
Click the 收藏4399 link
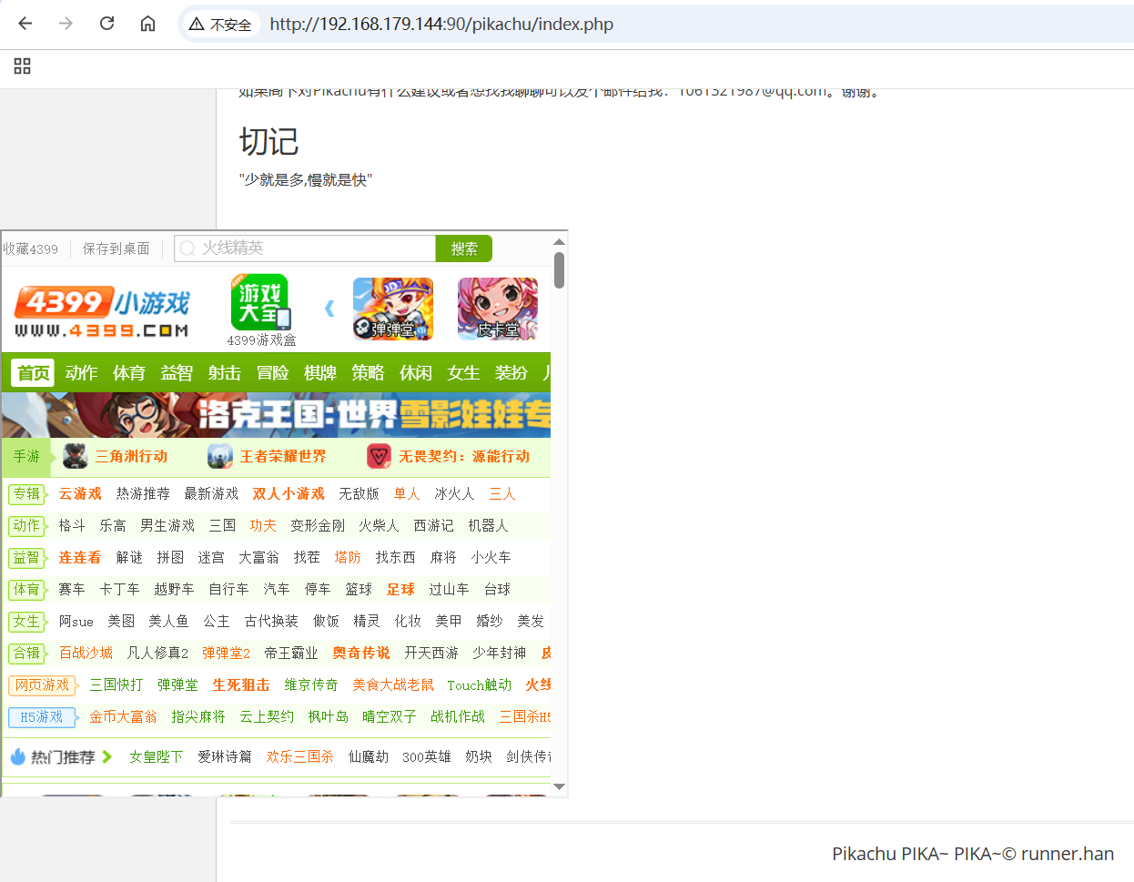click(x=30, y=248)
